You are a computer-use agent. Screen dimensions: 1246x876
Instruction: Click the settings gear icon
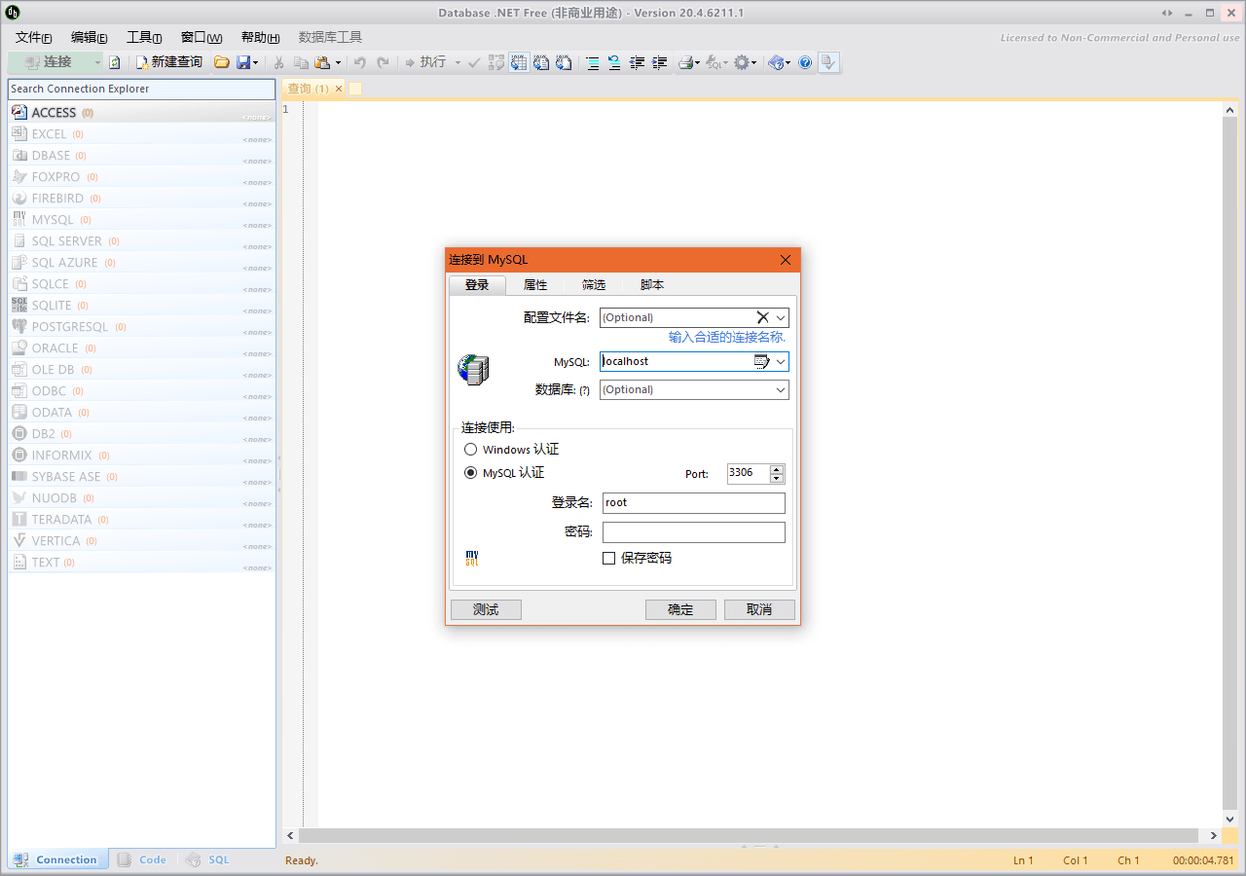[x=742, y=62]
